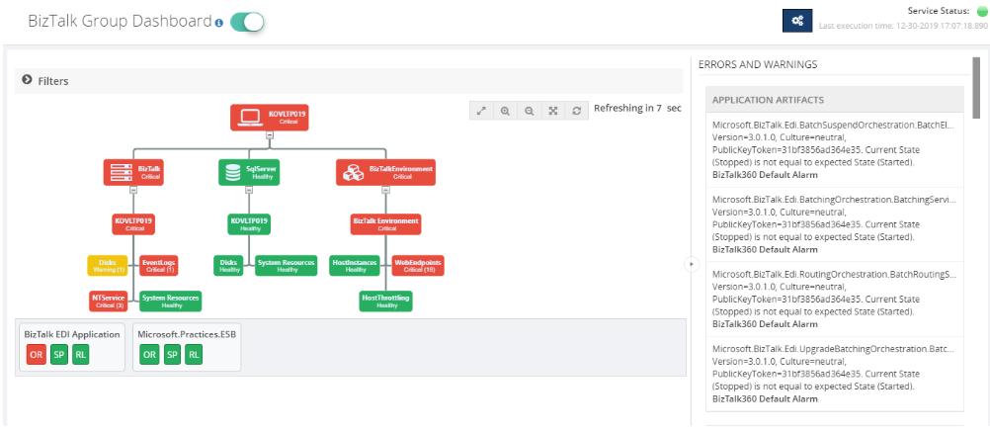Open the BatchSuspendOrchestration error entry
The width and height of the screenshot is (990, 431).
(x=835, y=150)
